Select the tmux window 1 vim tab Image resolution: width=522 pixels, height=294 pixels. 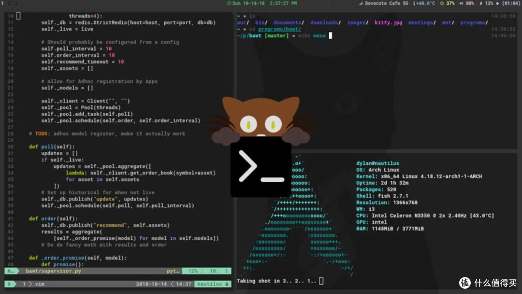tap(33, 284)
